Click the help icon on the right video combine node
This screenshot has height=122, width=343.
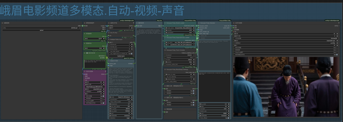[x=338, y=23]
